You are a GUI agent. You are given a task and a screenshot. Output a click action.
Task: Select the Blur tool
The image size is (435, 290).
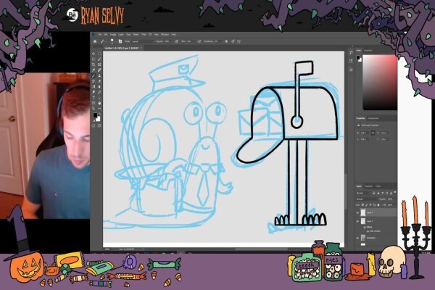(99, 86)
